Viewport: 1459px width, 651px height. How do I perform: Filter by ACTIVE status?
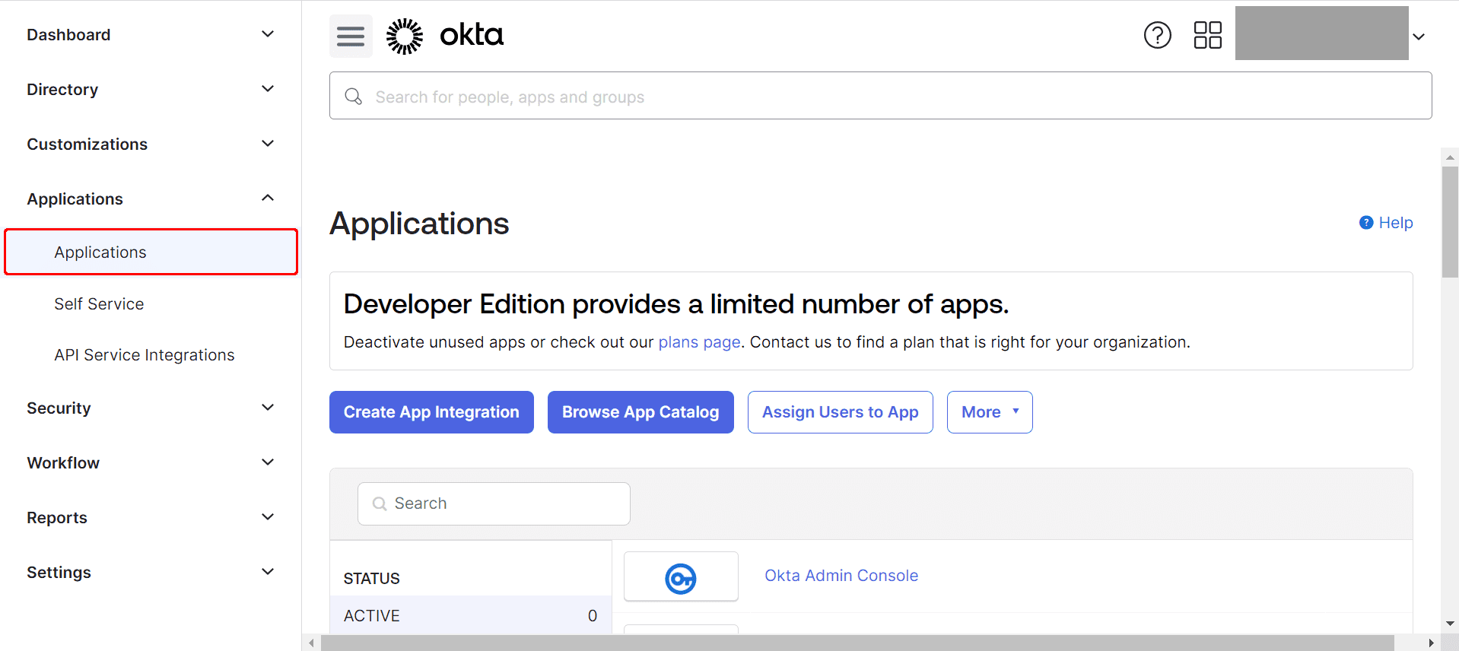[x=471, y=615]
